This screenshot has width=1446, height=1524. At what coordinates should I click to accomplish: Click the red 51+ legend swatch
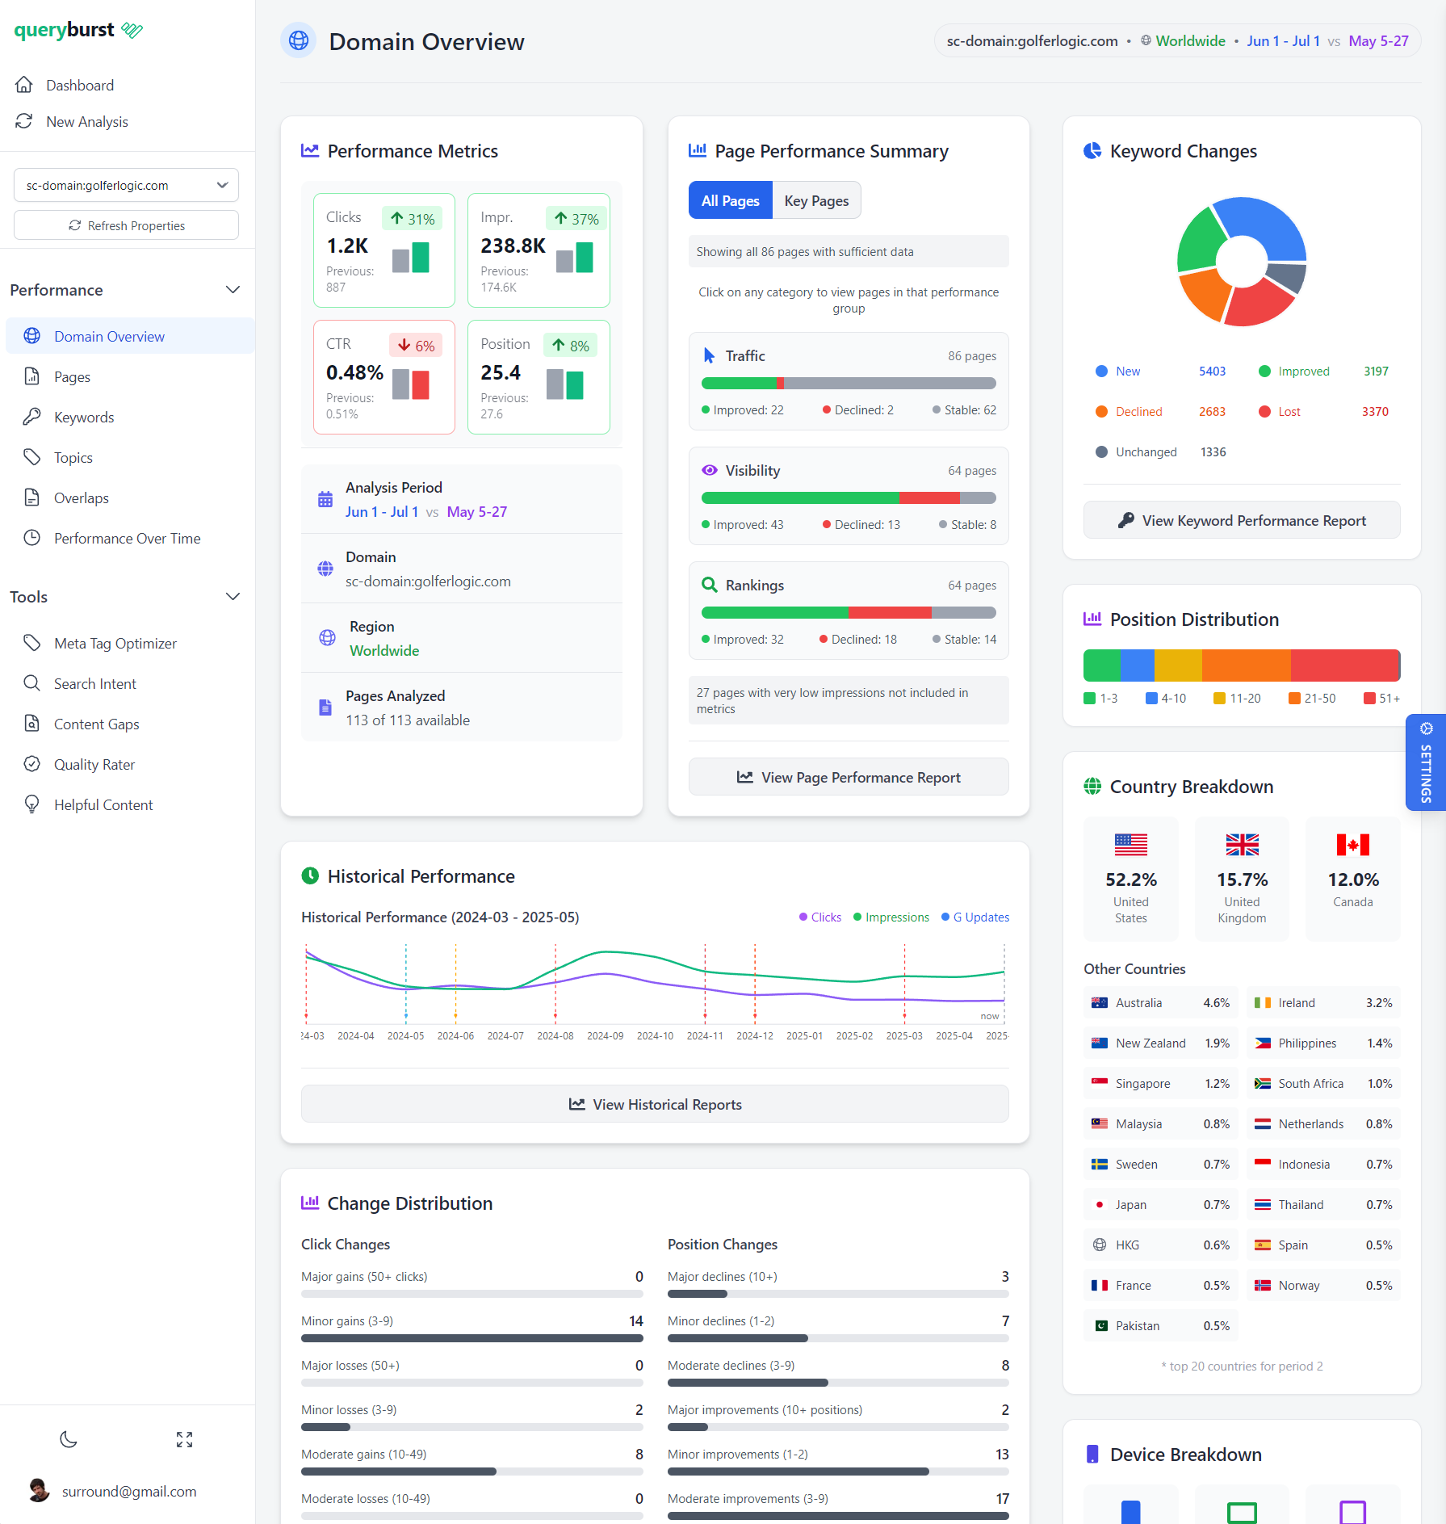(1369, 698)
